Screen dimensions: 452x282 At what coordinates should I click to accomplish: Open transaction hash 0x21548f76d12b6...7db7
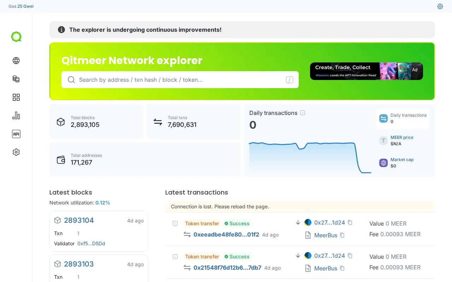pos(227,268)
